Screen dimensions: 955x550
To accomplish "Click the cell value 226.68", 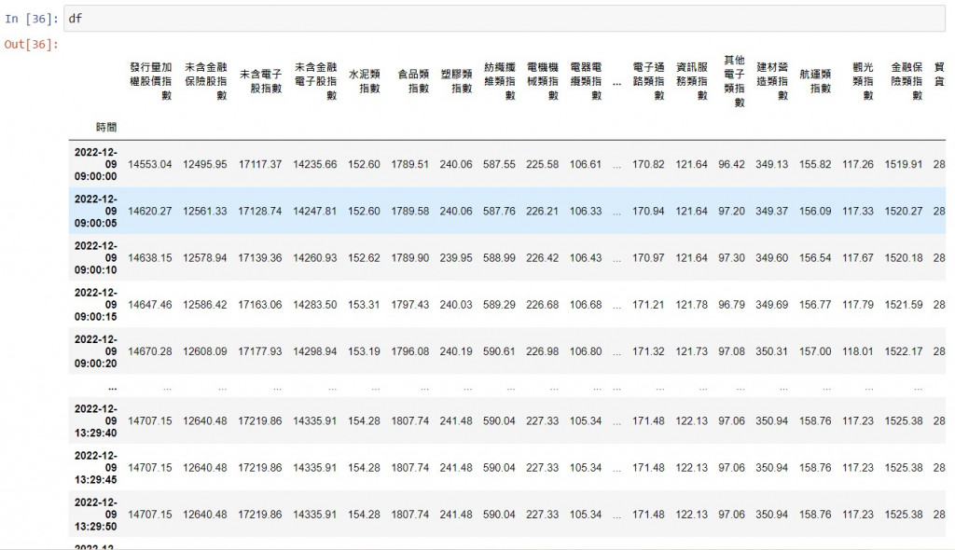I will (543, 305).
